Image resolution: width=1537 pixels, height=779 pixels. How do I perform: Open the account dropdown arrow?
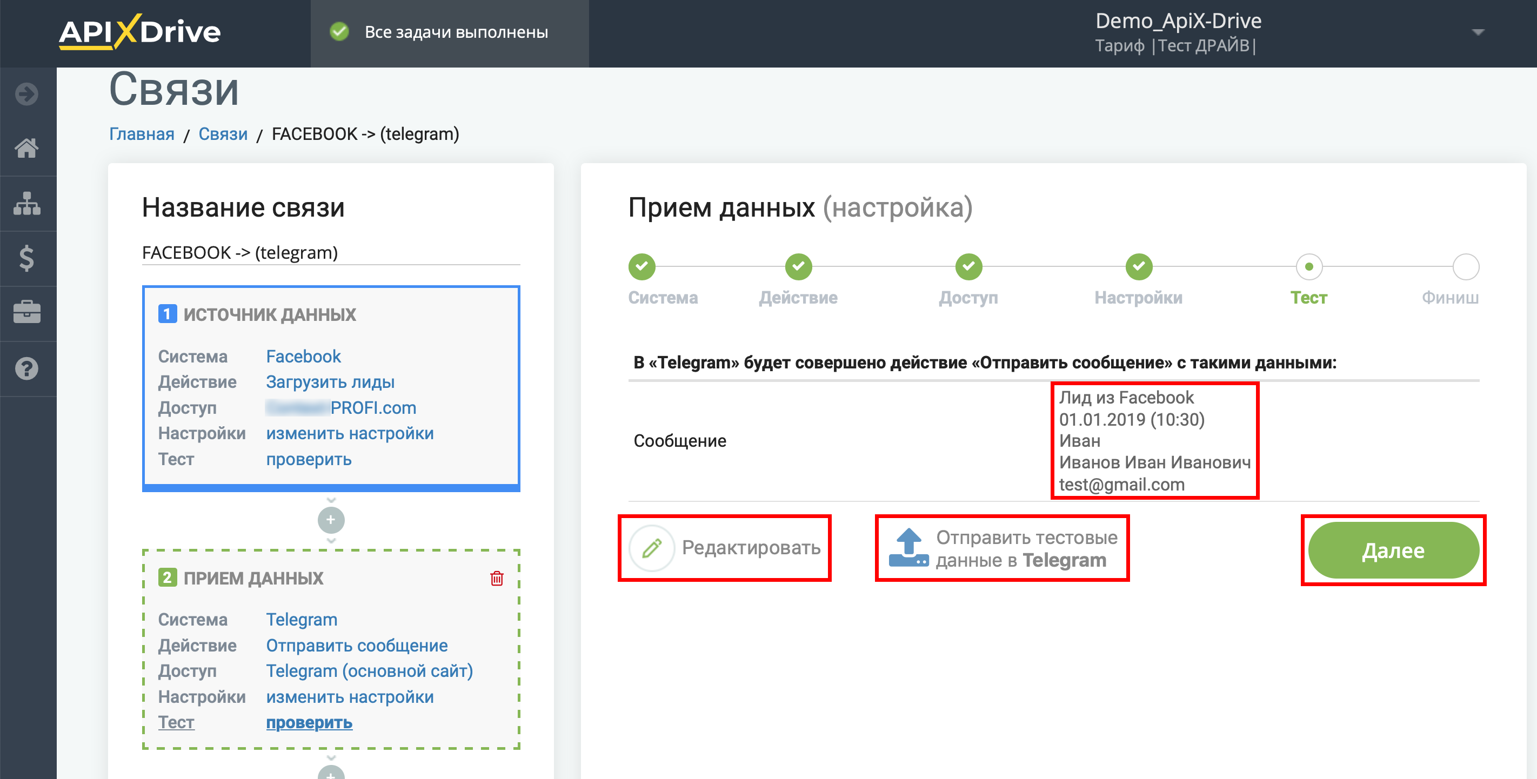point(1478,32)
